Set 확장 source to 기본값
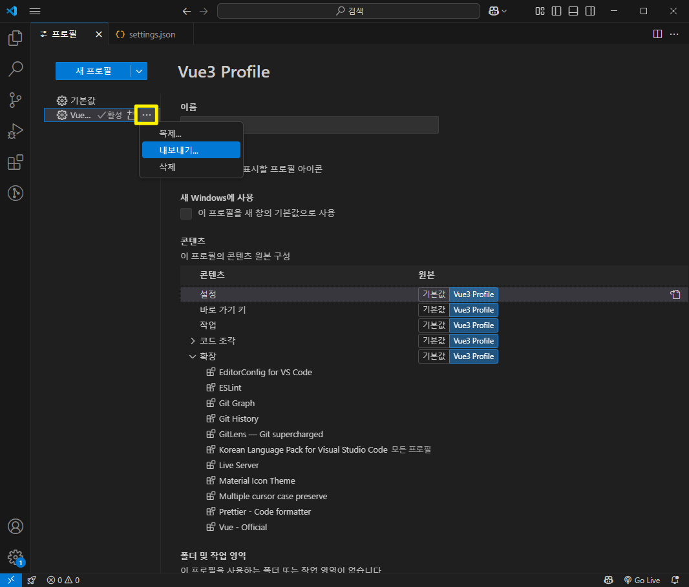The image size is (689, 587). 434,356
